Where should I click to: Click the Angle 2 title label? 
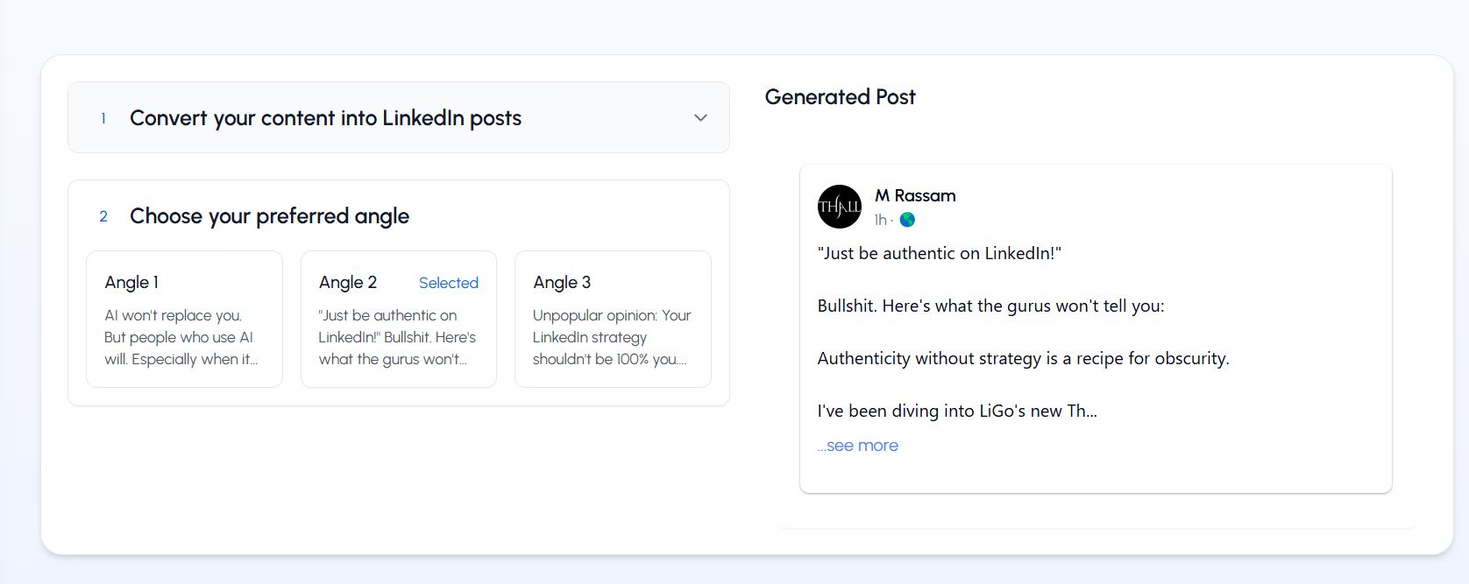[348, 283]
